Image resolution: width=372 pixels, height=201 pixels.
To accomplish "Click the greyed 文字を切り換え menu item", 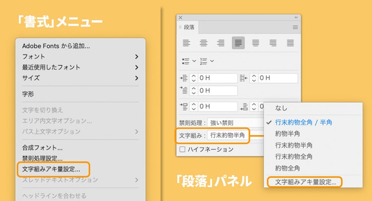I will (80, 110).
